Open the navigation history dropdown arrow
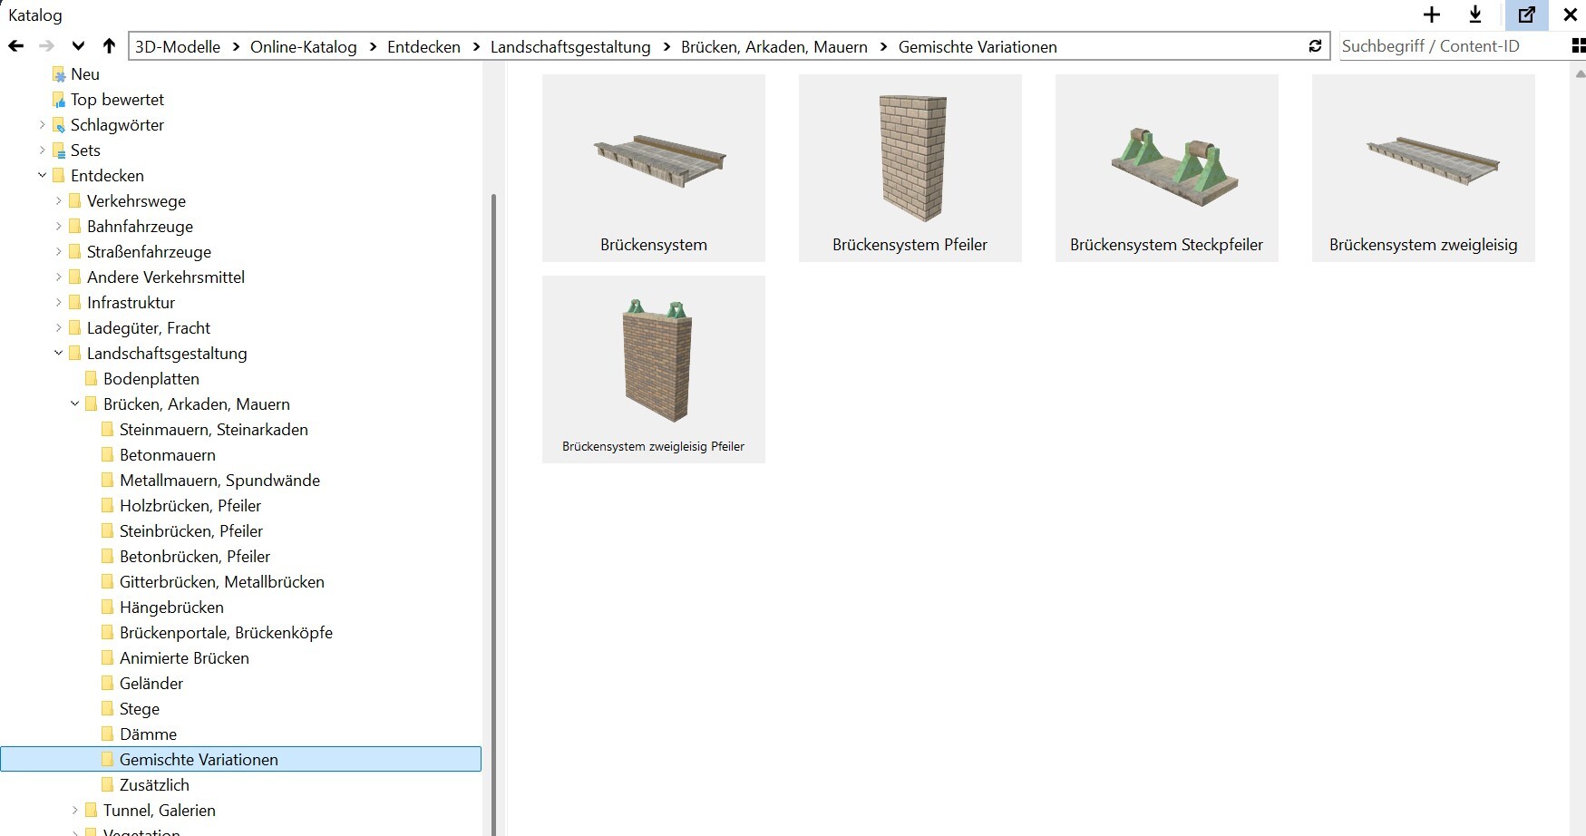The image size is (1586, 836). (x=79, y=46)
